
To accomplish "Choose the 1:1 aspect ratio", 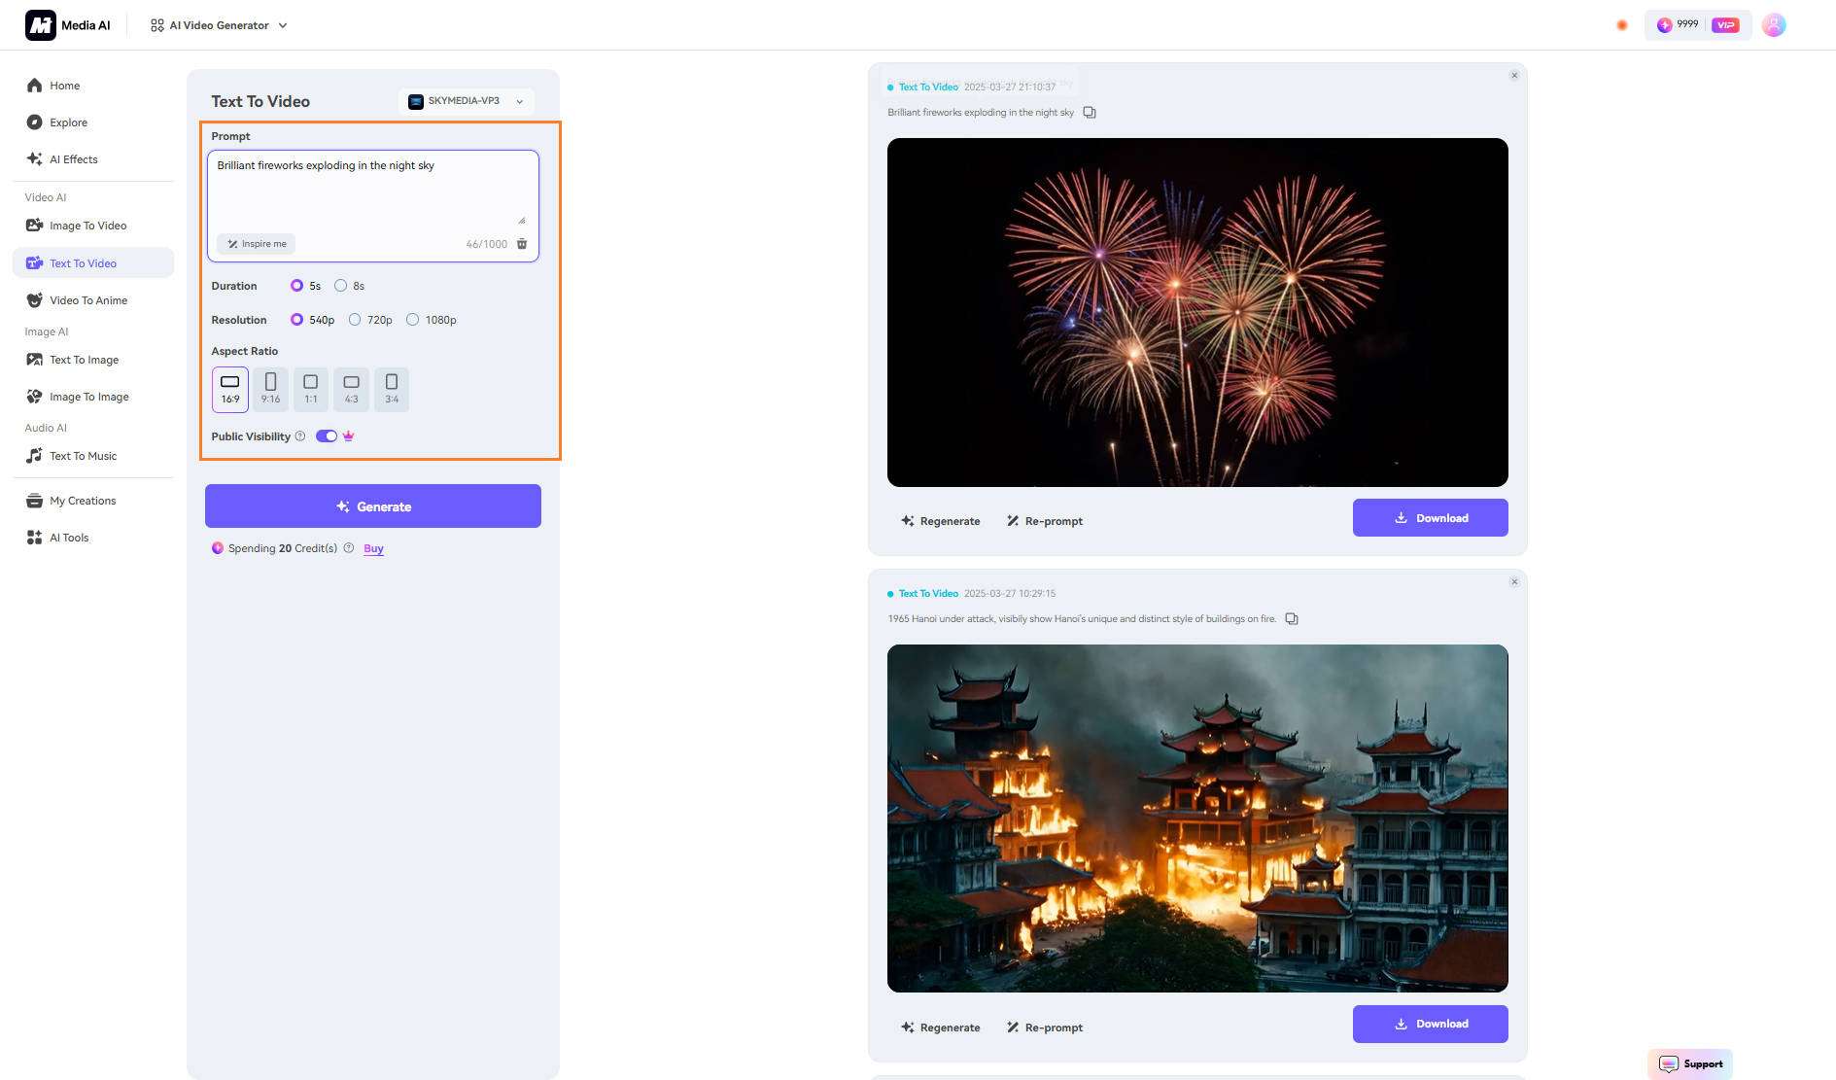I will [x=311, y=389].
